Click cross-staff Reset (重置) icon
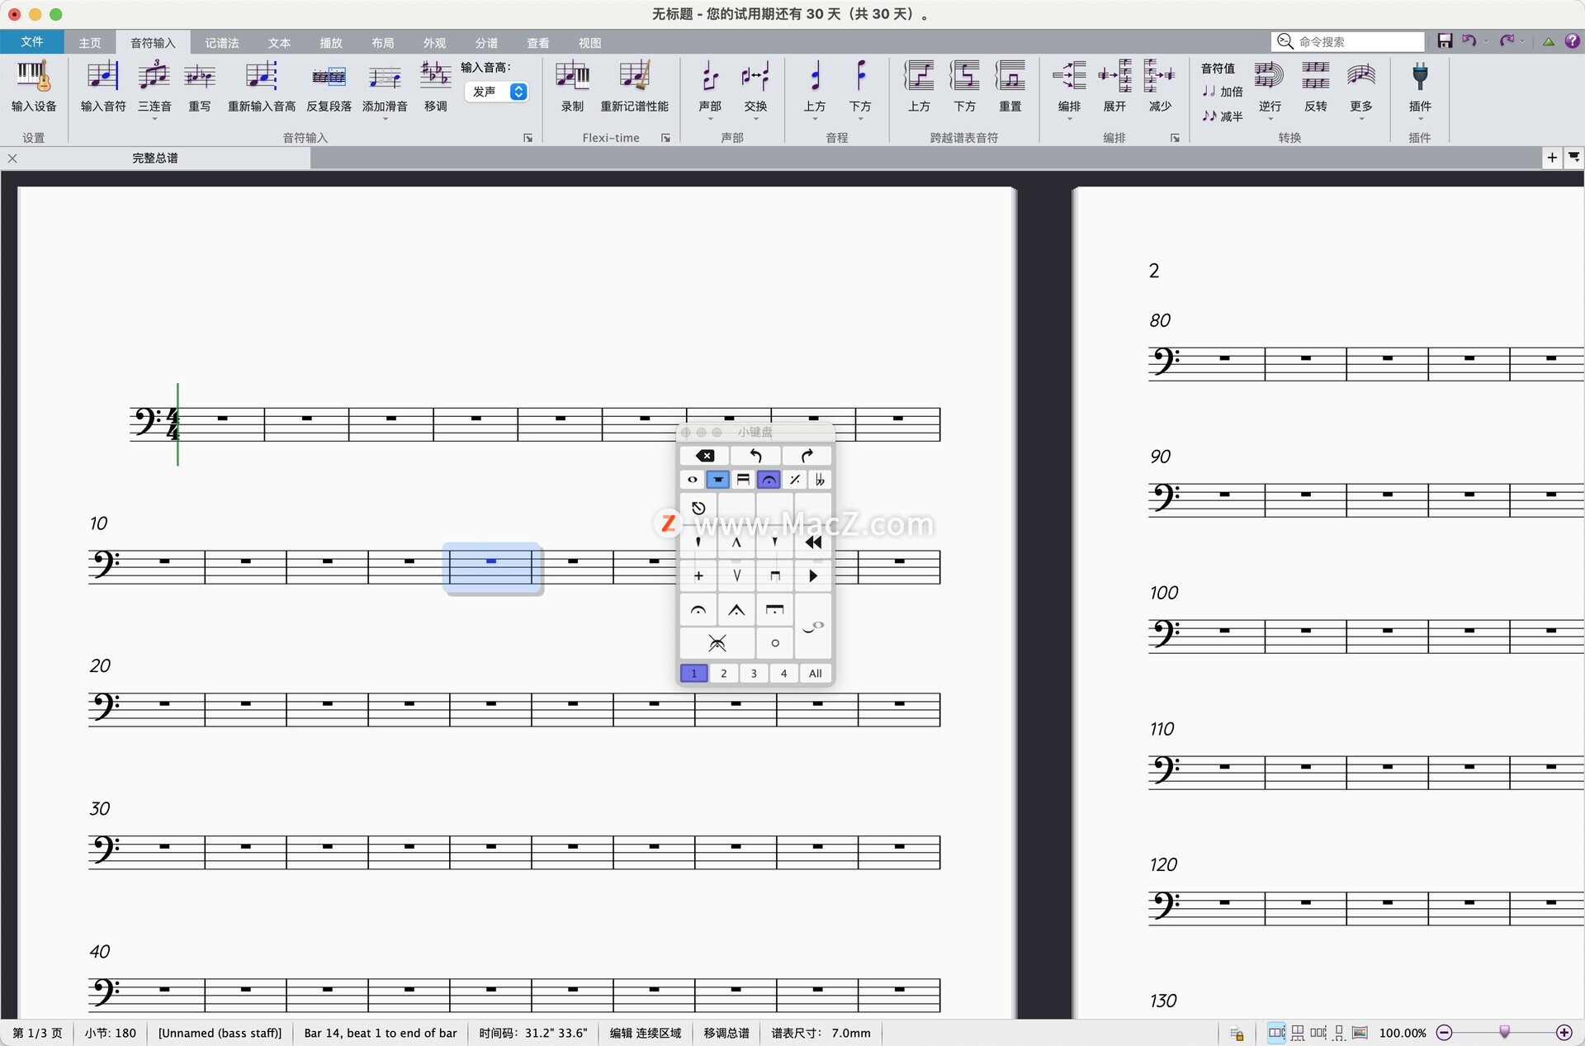The width and height of the screenshot is (1585, 1046). tap(1010, 86)
